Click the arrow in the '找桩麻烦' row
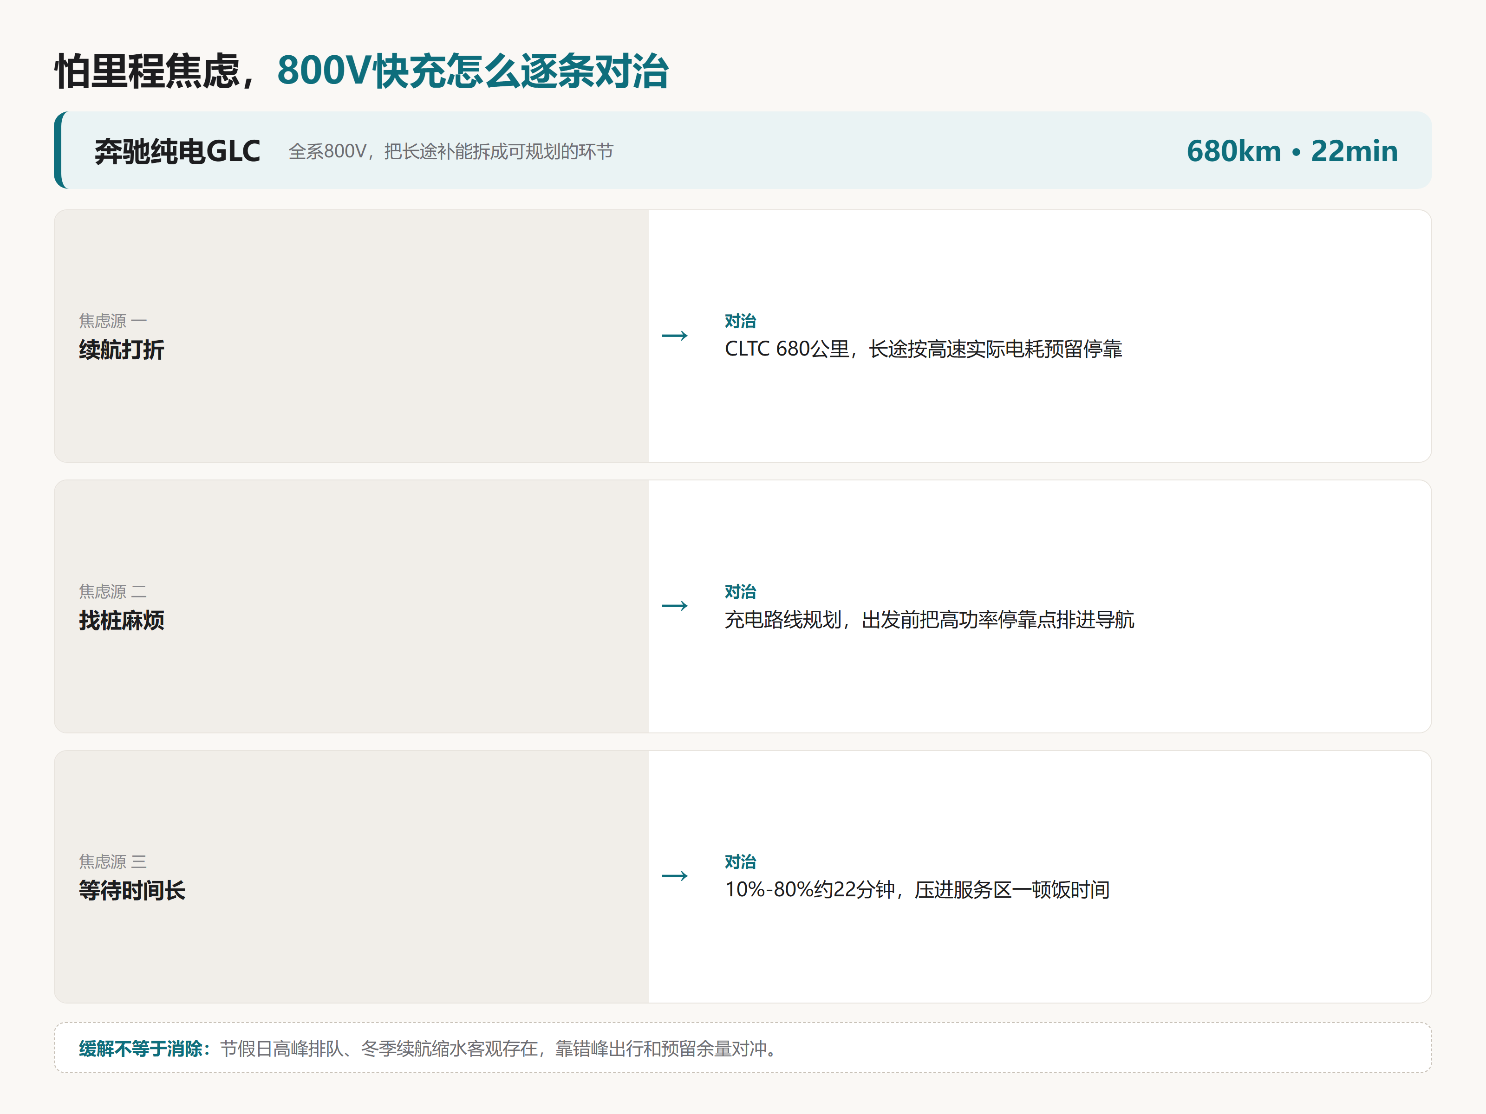Screen dimensions: 1486x1114 pos(674,606)
